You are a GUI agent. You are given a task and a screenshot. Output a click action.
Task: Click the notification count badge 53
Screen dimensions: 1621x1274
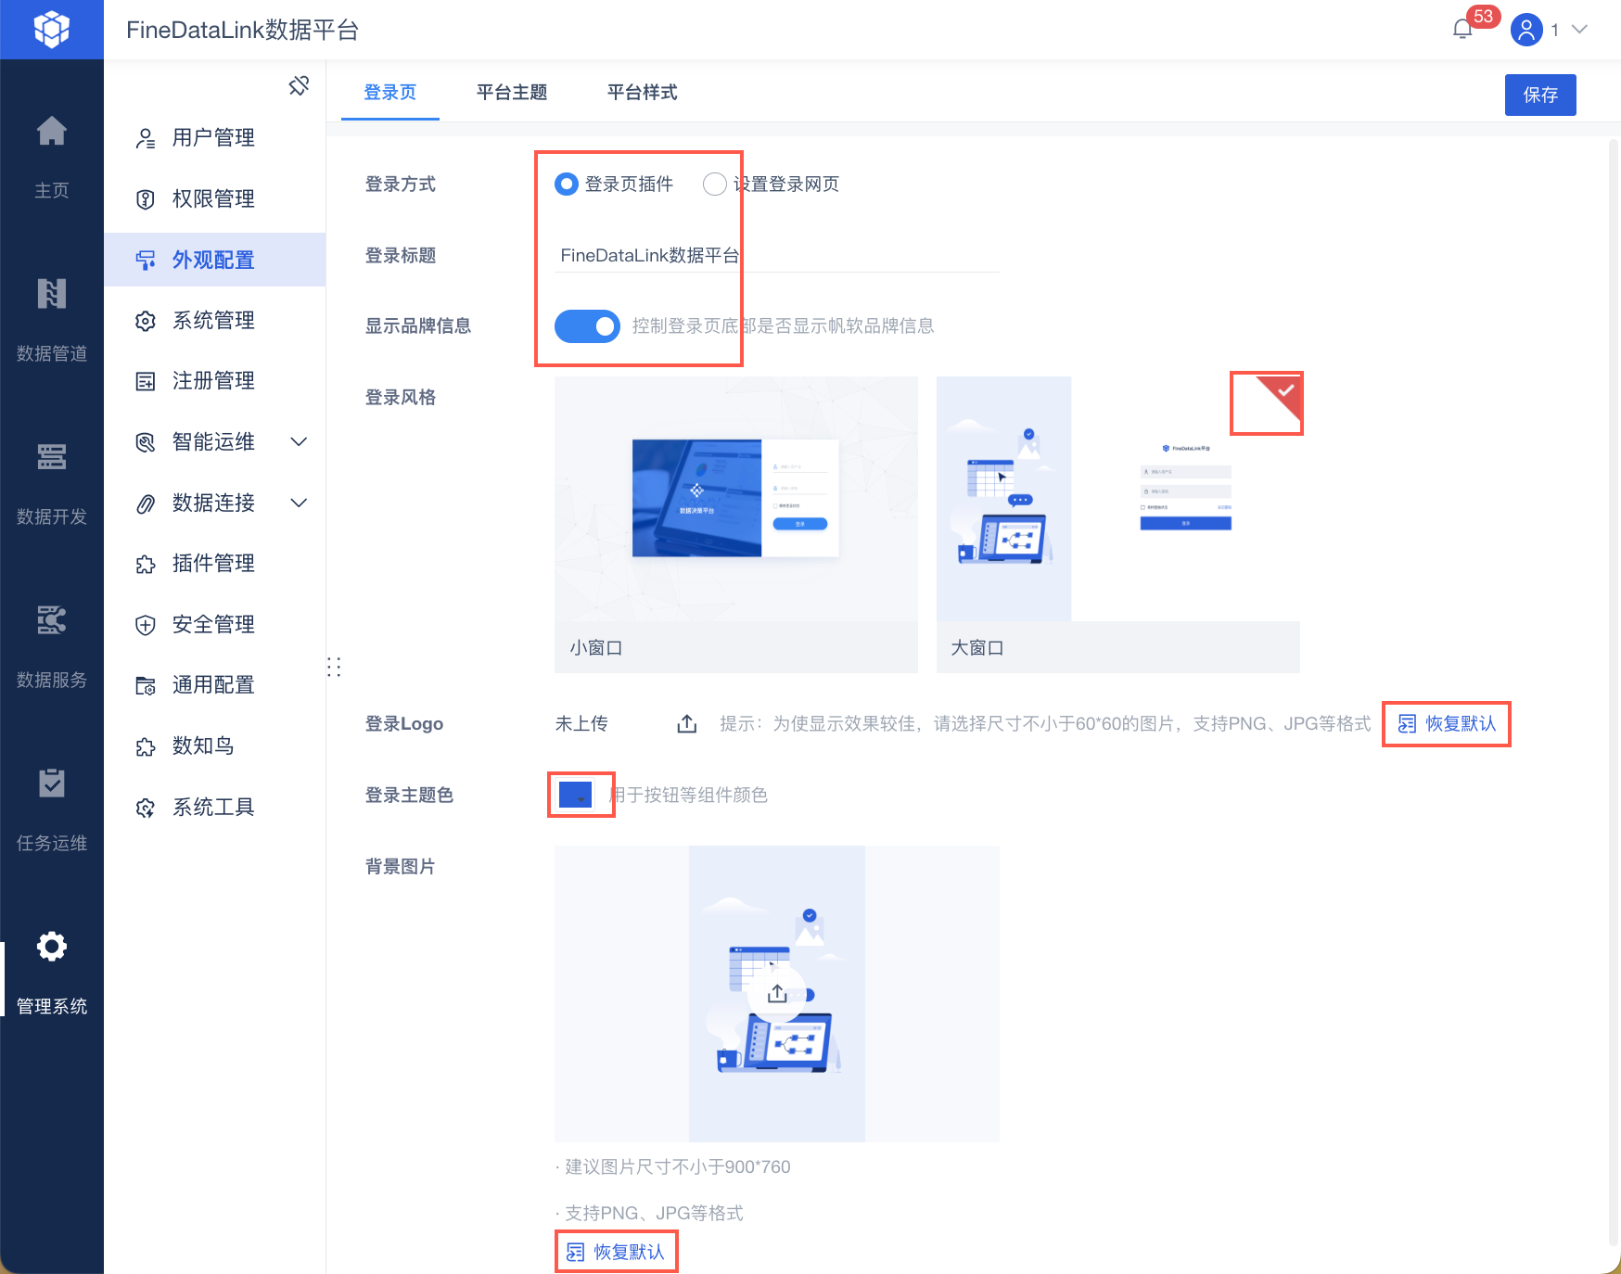tap(1484, 17)
